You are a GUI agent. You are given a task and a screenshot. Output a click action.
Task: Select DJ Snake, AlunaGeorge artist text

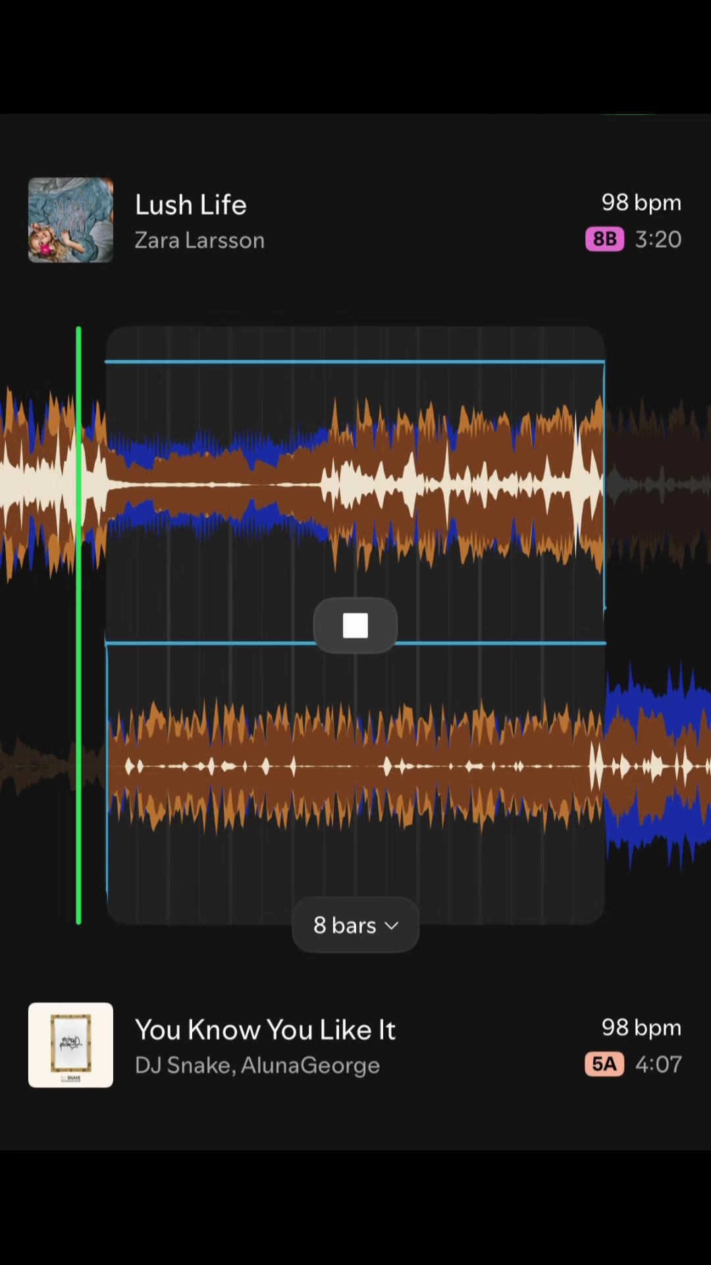257,1065
